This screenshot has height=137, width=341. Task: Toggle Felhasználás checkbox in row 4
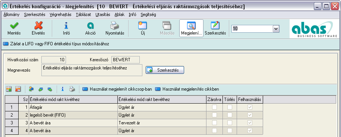[x=250, y=130]
